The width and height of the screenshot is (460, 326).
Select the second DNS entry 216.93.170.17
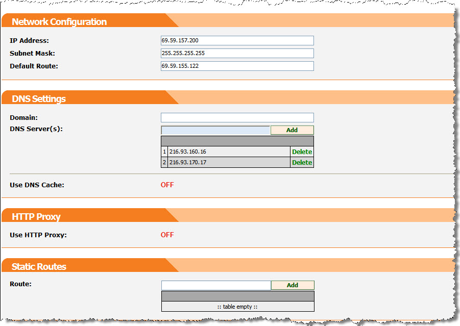(188, 162)
